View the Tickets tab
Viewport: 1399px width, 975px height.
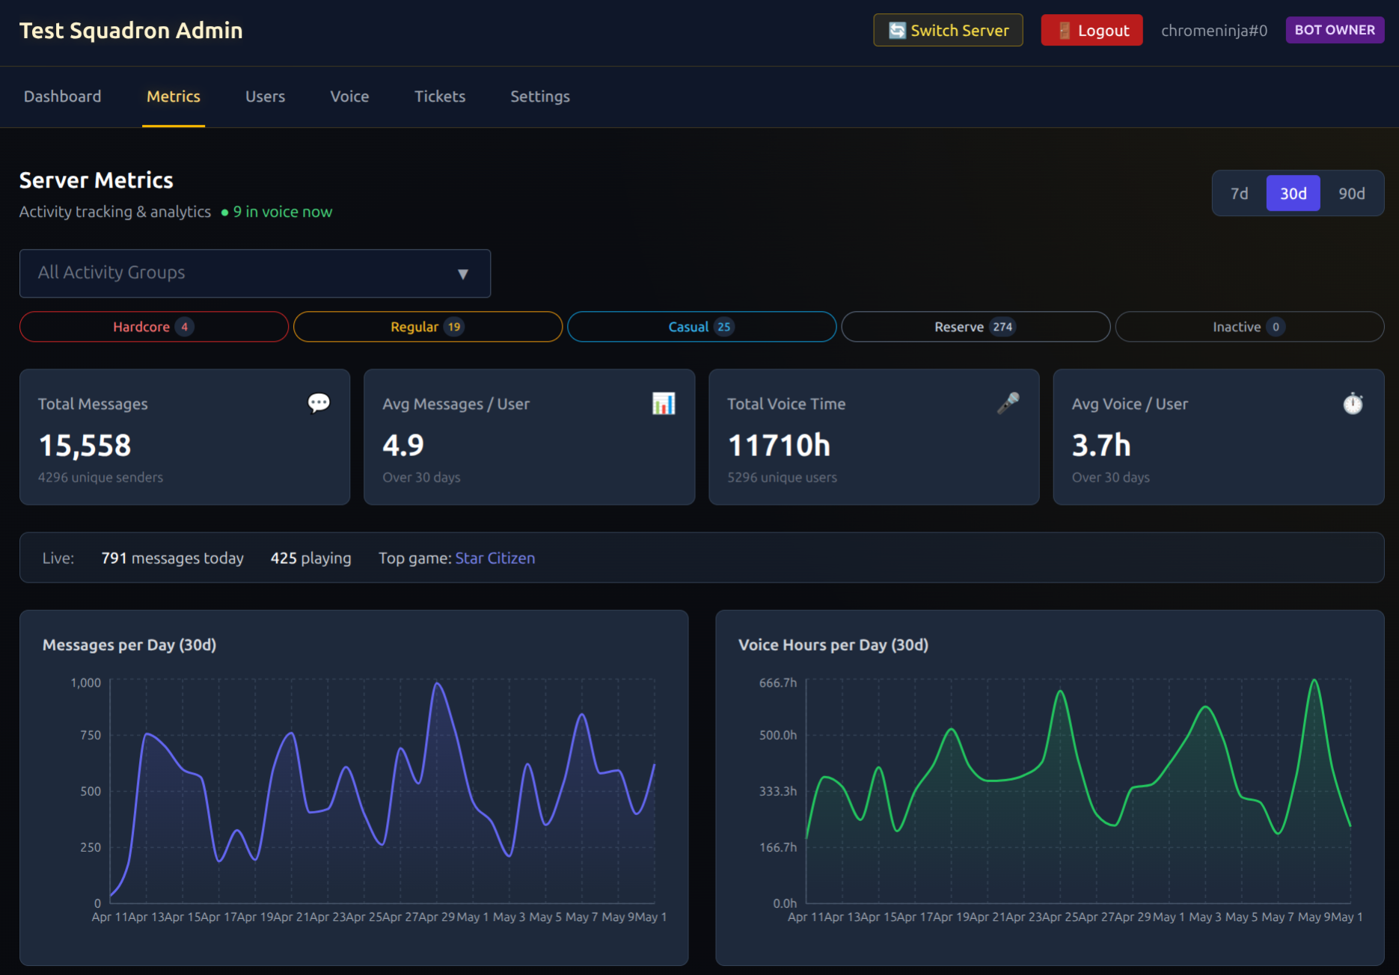440,96
